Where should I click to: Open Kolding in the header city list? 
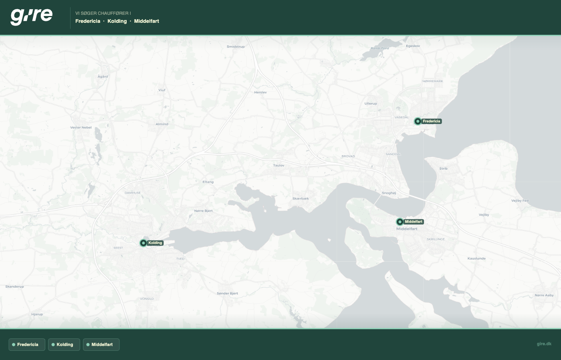(117, 21)
